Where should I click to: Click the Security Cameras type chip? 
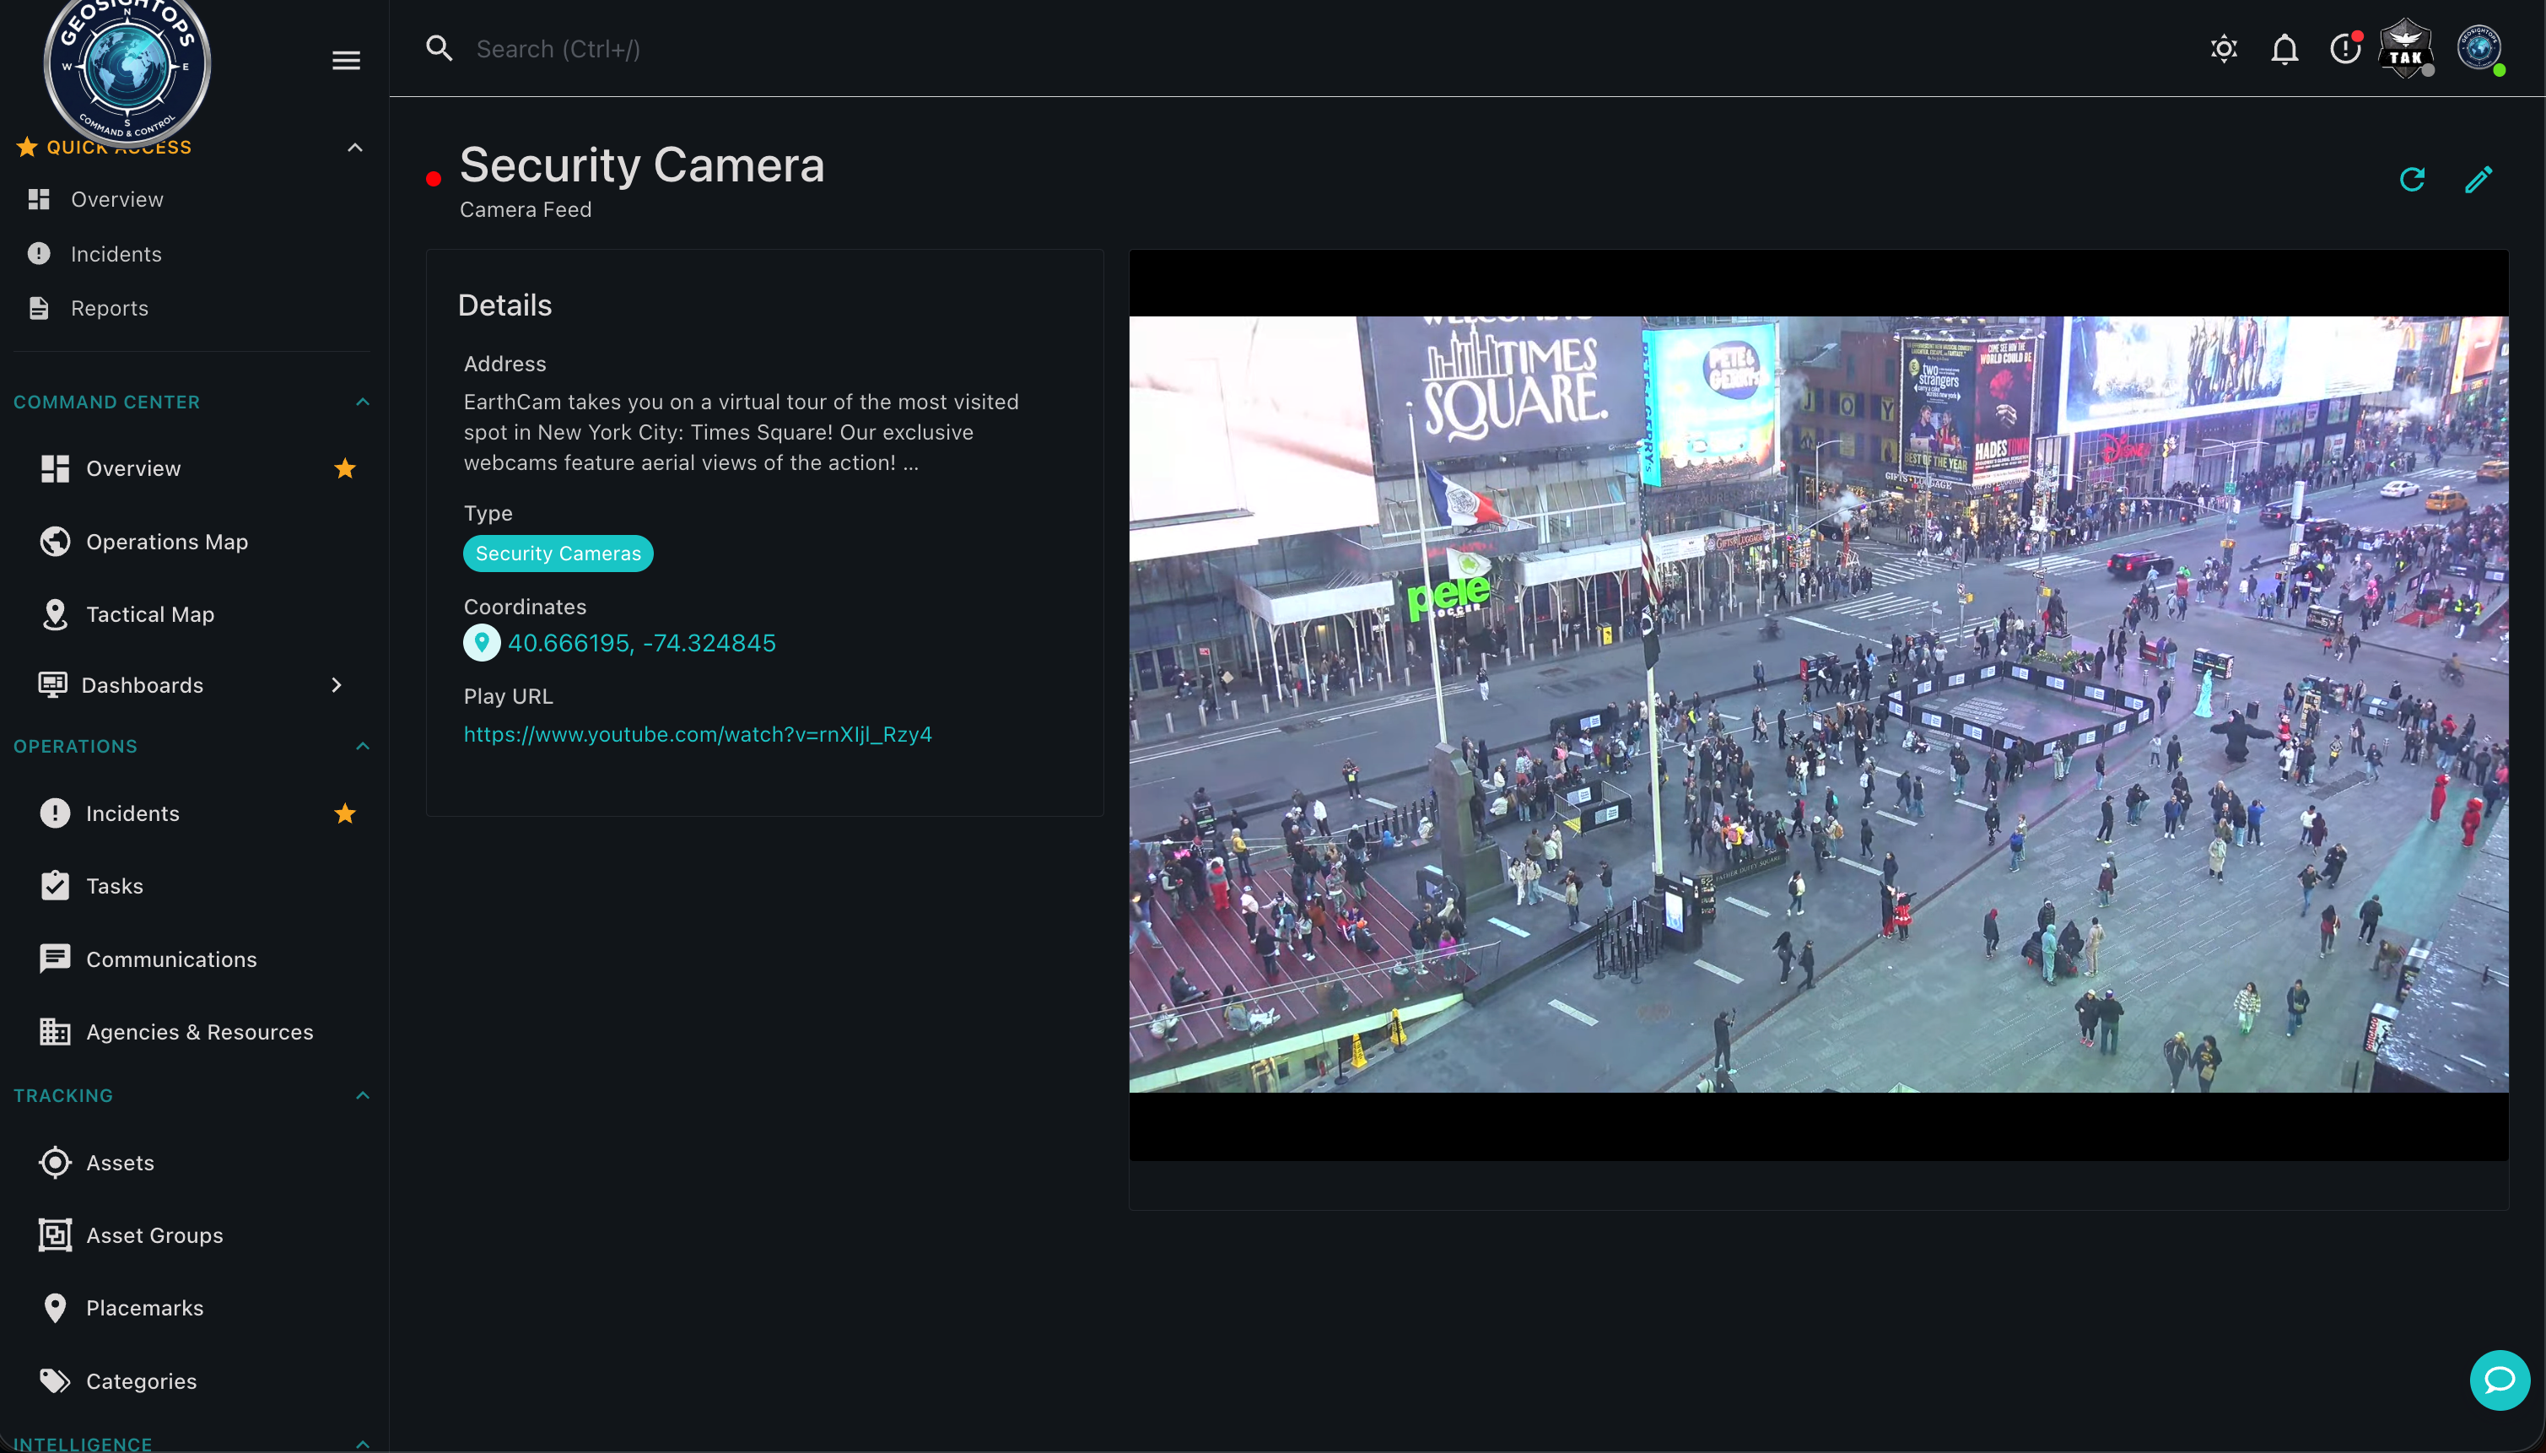(x=558, y=553)
